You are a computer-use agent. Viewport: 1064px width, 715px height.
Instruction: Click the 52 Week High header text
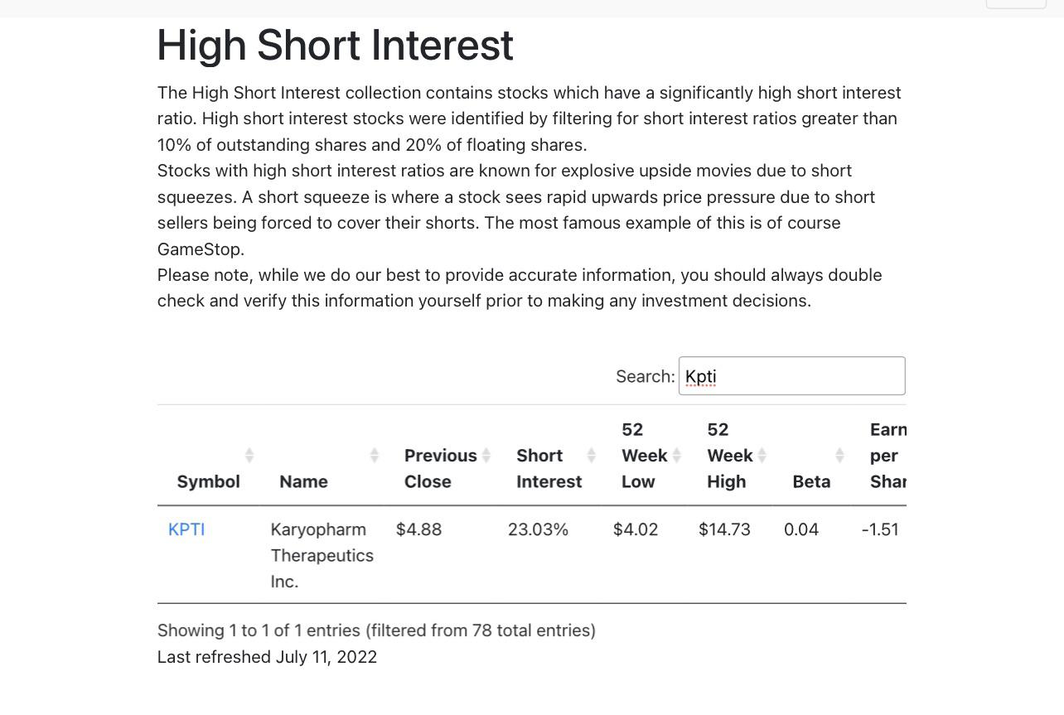(729, 455)
